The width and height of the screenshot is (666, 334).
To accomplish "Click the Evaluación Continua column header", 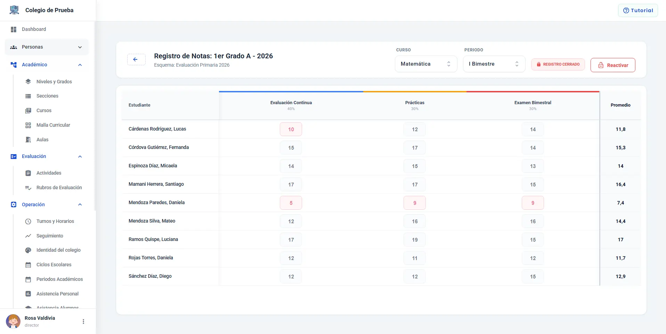I will pyautogui.click(x=291, y=105).
